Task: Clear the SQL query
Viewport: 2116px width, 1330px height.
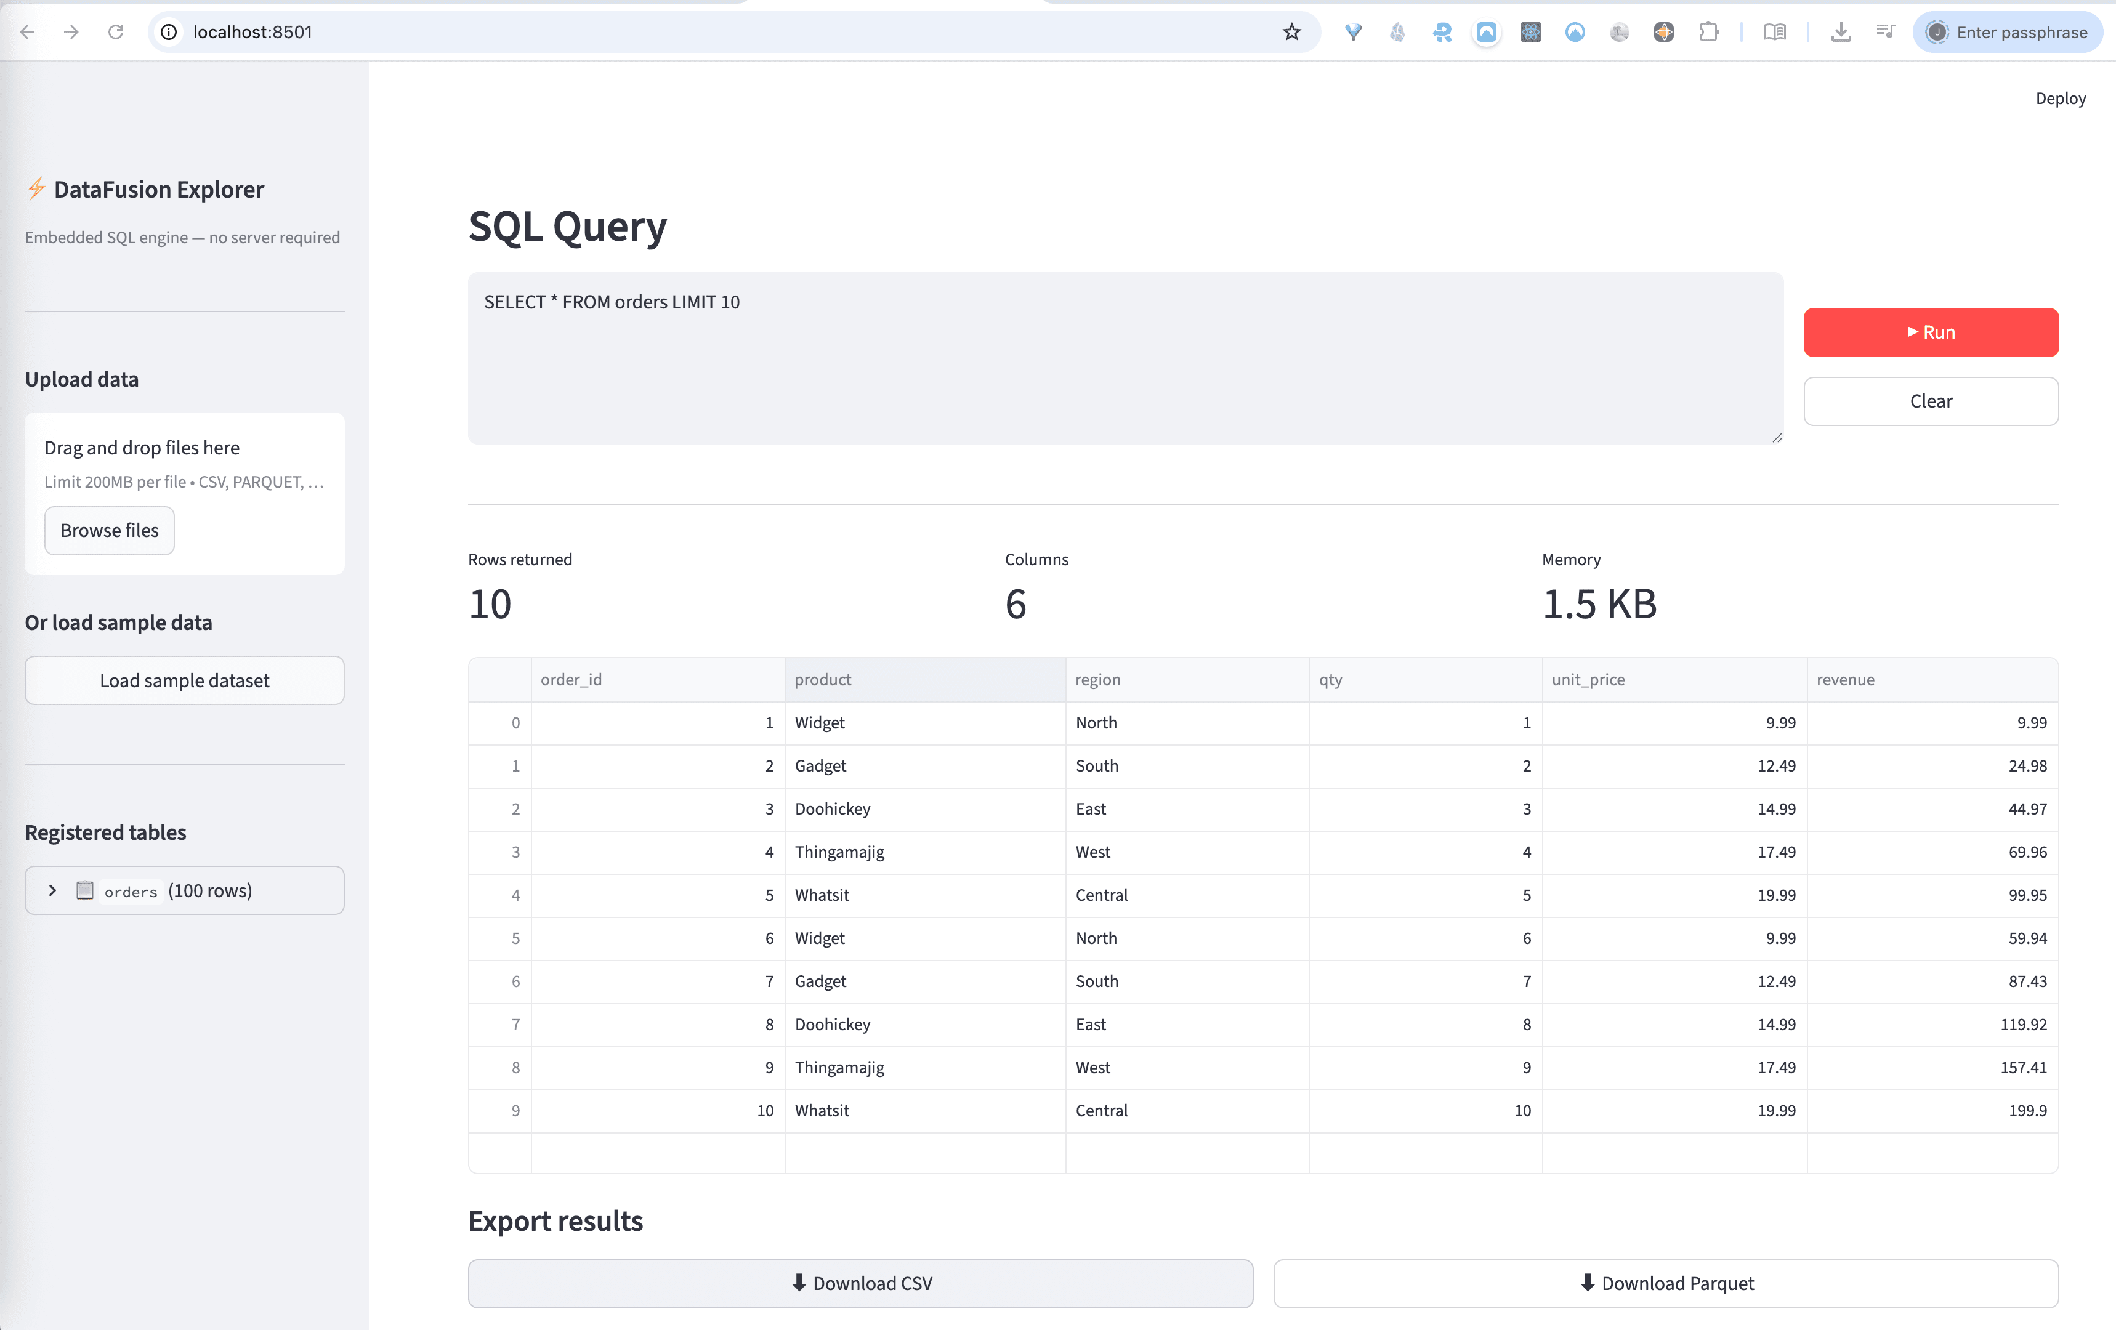Action: 1931,401
